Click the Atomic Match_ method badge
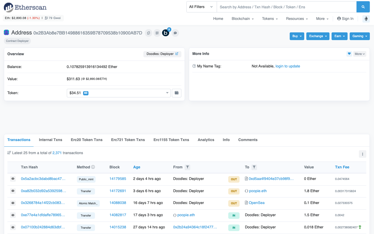The height and width of the screenshot is (234, 374). [88, 203]
